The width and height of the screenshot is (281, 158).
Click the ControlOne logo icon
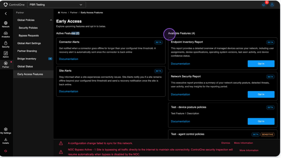pos(5,5)
